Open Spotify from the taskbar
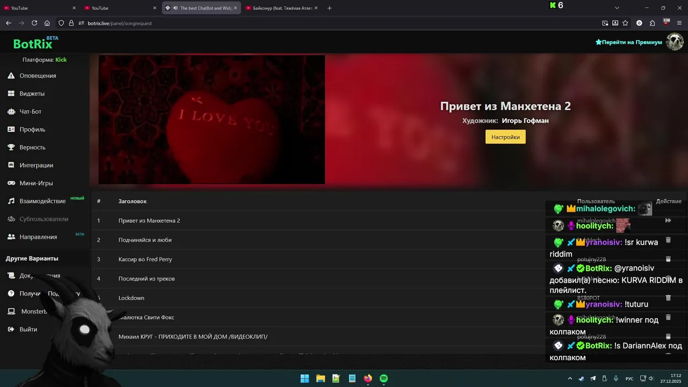Viewport: 688px width, 387px height. 384,378
